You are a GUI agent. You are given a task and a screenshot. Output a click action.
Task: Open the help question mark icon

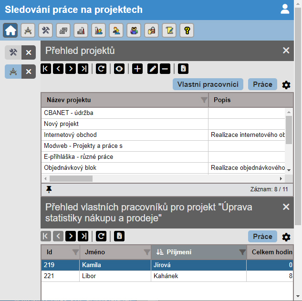pos(187,30)
